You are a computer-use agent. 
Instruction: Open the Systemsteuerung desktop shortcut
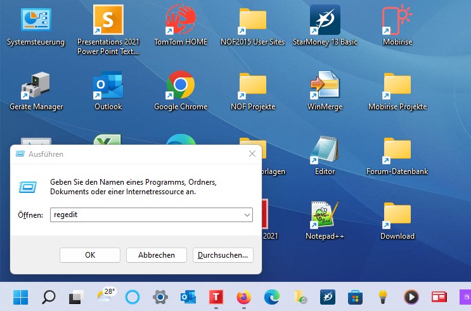[35, 21]
